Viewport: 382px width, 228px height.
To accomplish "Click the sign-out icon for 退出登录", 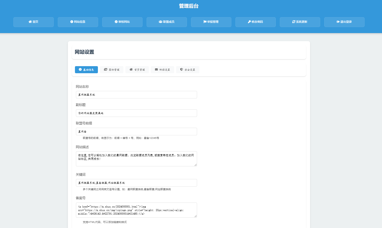I will click(x=338, y=22).
